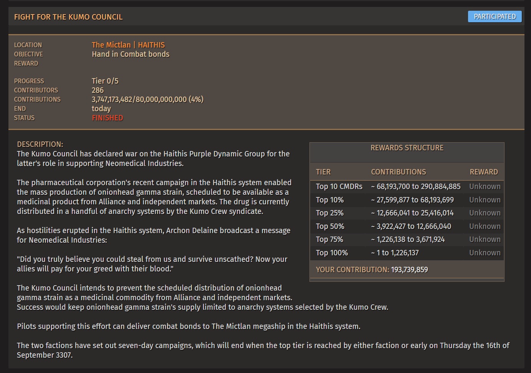Click the paragraph about delivering combat bonds

pos(189,326)
